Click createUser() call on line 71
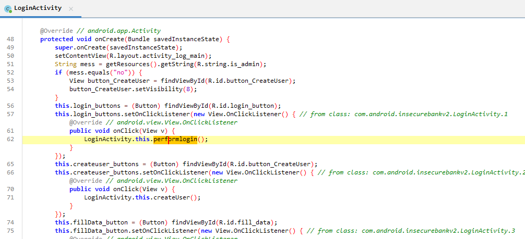This screenshot has width=525, height=239. coord(175,197)
